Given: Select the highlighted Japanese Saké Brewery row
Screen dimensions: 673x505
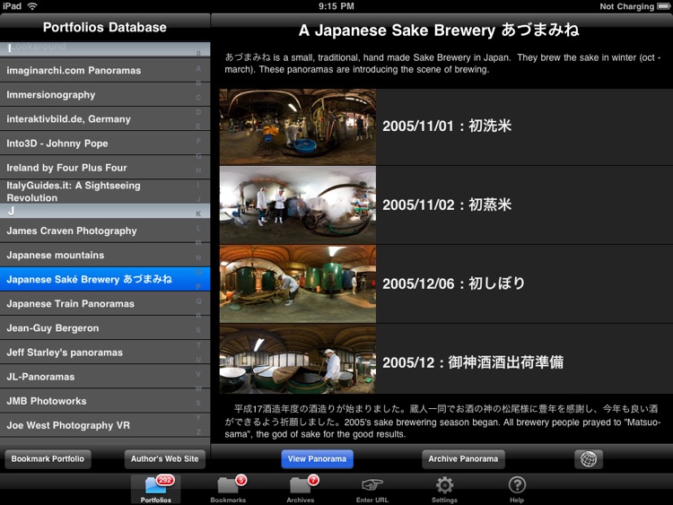Looking at the screenshot, I should click(105, 279).
